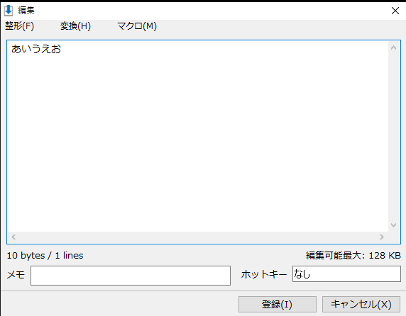This screenshot has width=406, height=316.
Task: Open the マクロ(M) menu
Action: [137, 26]
